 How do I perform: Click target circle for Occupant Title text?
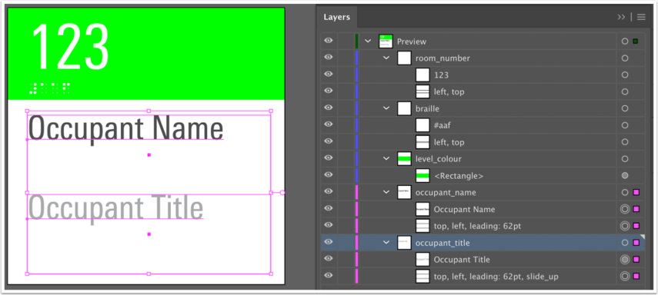click(x=625, y=260)
